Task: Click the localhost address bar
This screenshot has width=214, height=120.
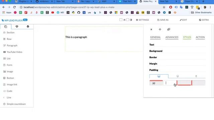Action: [69, 7]
